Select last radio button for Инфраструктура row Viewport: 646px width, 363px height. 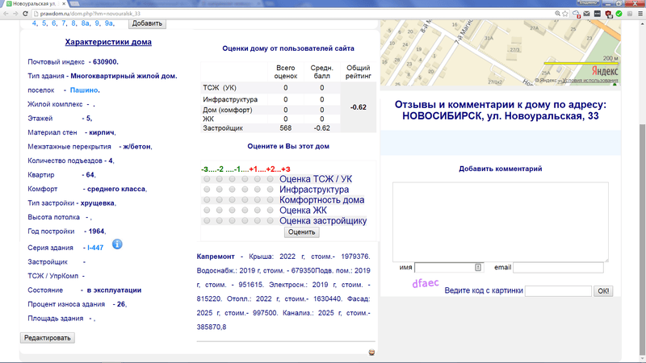point(271,190)
